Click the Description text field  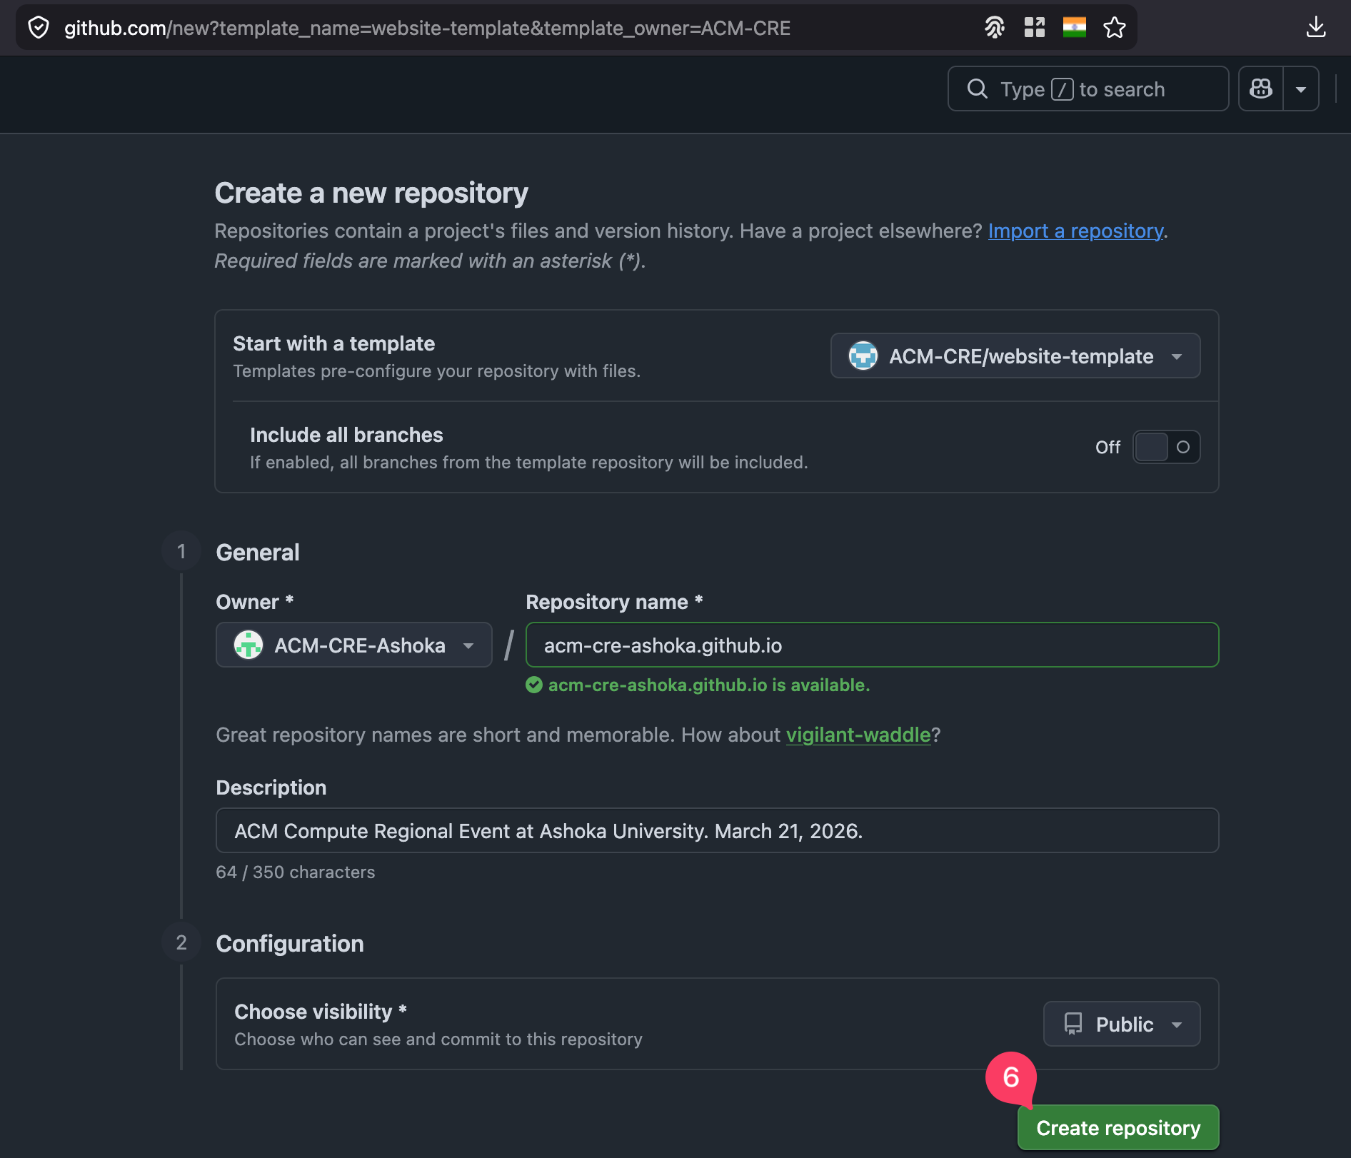718,831
